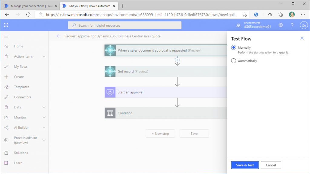The image size is (310, 174).
Task: Open the Solutions link in sidebar
Action: [x=21, y=153]
